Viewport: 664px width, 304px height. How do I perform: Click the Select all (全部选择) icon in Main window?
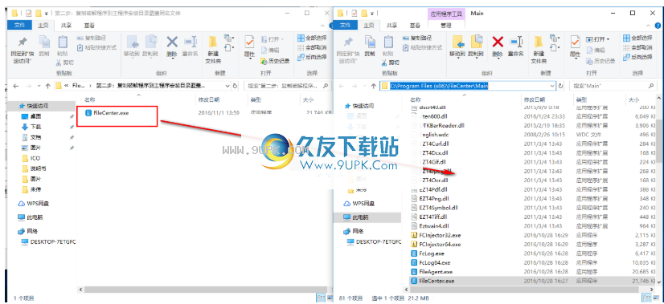point(626,39)
